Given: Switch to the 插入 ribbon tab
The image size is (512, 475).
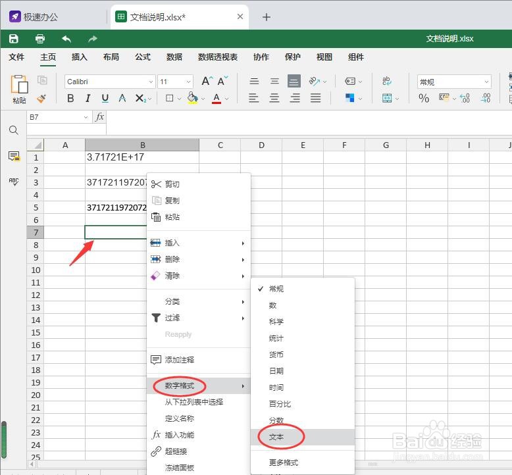Looking at the screenshot, I should click(x=80, y=57).
